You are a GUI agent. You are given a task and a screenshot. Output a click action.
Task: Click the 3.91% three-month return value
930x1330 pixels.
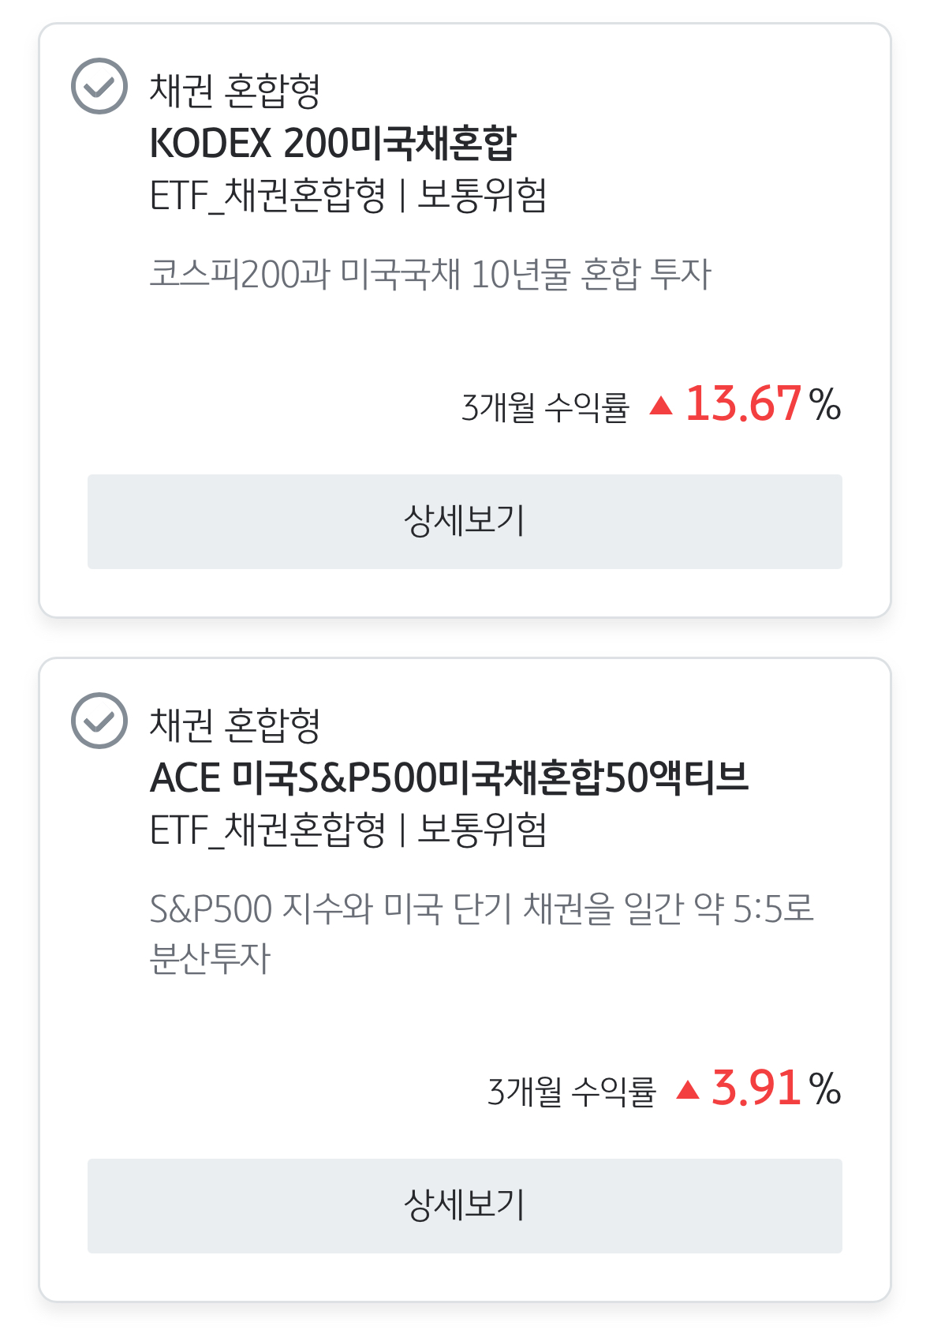pos(756,1088)
